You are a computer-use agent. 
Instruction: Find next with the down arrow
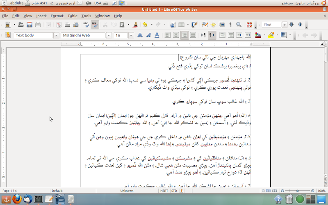292,25
